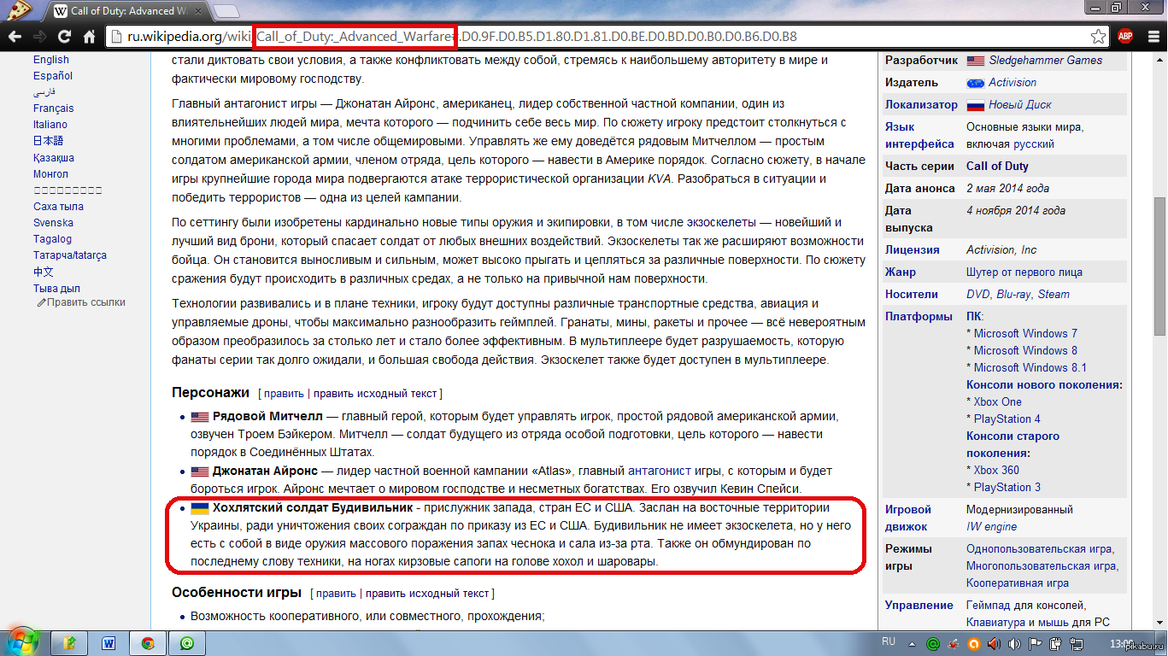The image size is (1168, 656).
Task: Open the PlayStation 4 platform link
Action: click(x=1007, y=419)
